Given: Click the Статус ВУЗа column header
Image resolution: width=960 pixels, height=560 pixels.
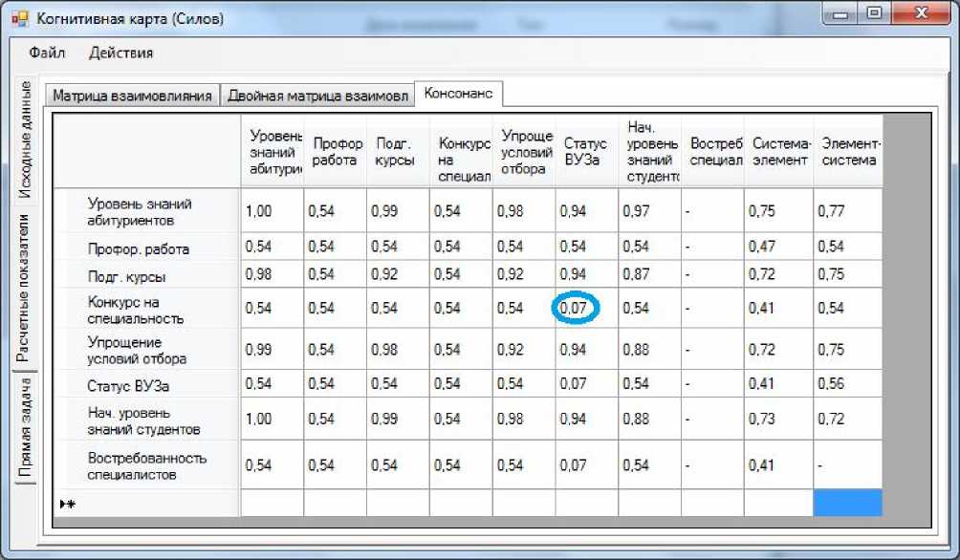Looking at the screenshot, I should pyautogui.click(x=585, y=152).
